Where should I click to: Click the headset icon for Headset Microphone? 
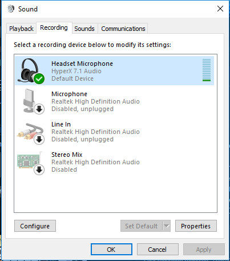(x=30, y=70)
